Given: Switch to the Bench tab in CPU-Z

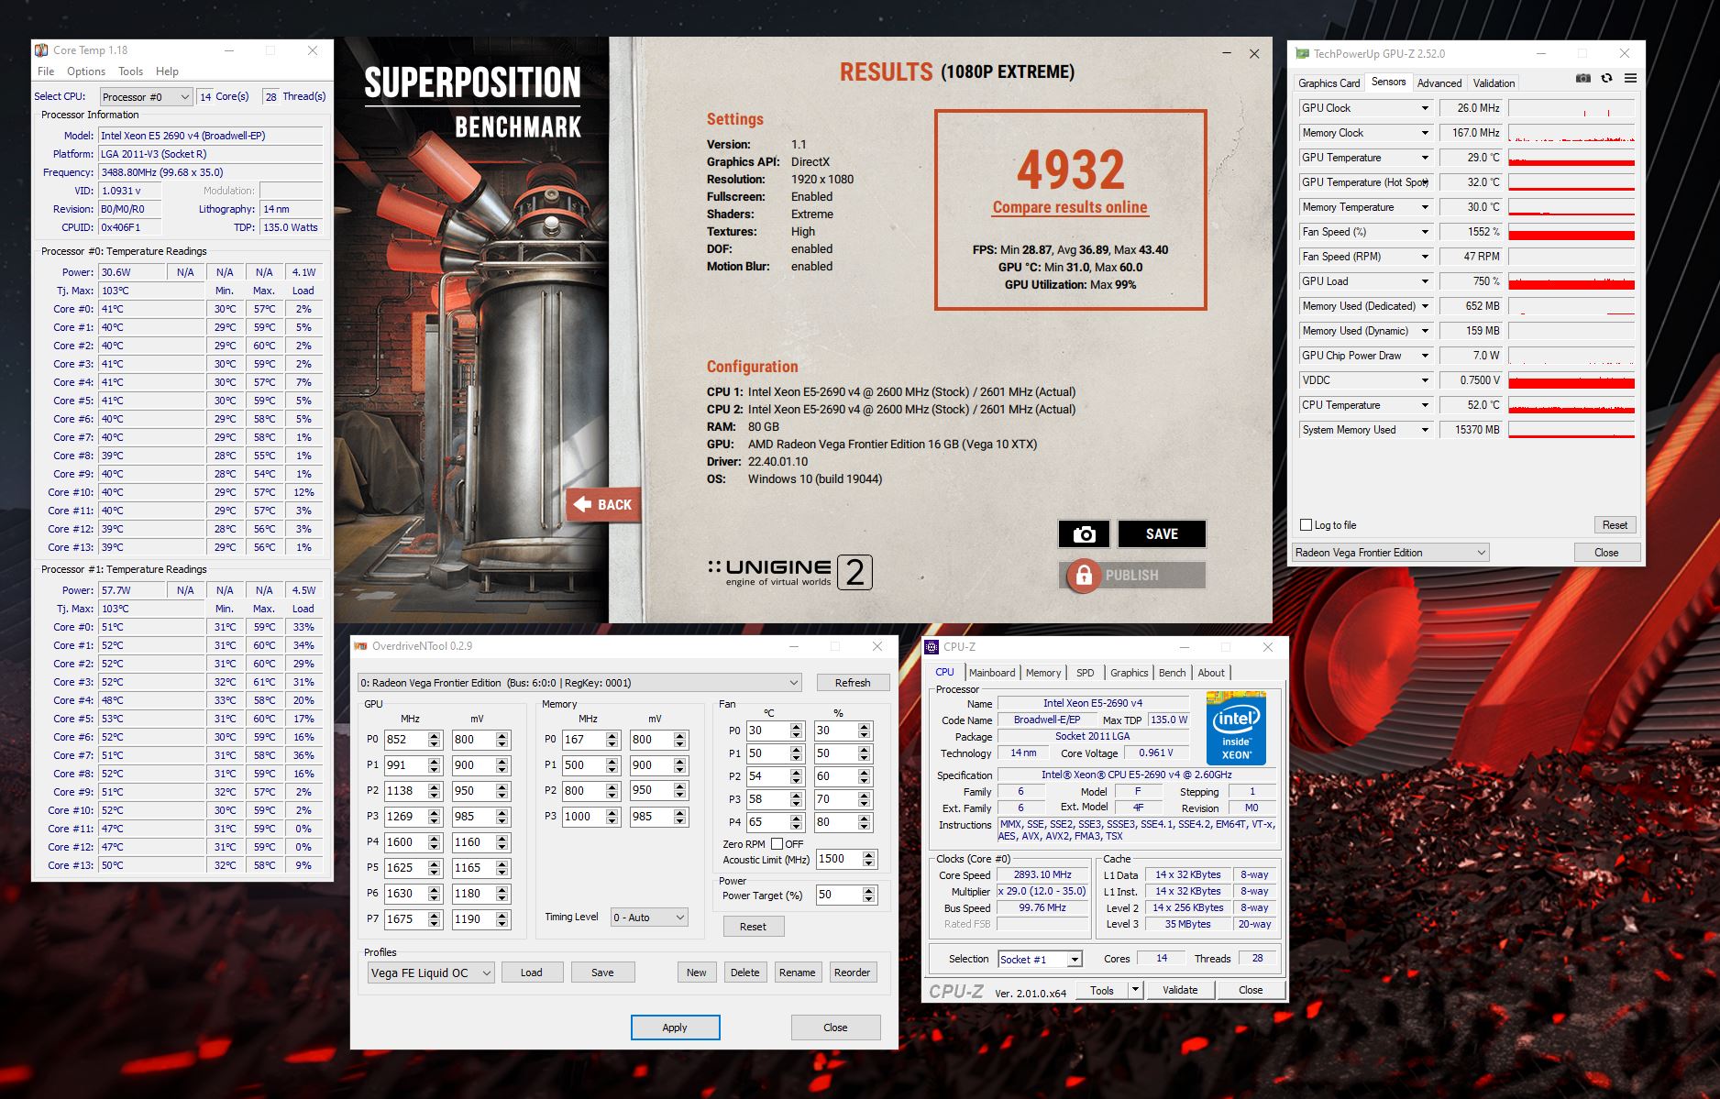Looking at the screenshot, I should click(x=1172, y=673).
